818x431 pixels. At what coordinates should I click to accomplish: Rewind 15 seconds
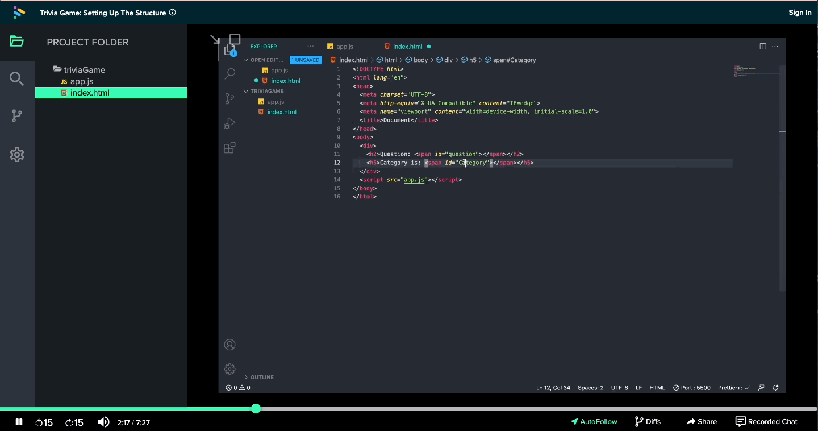44,422
